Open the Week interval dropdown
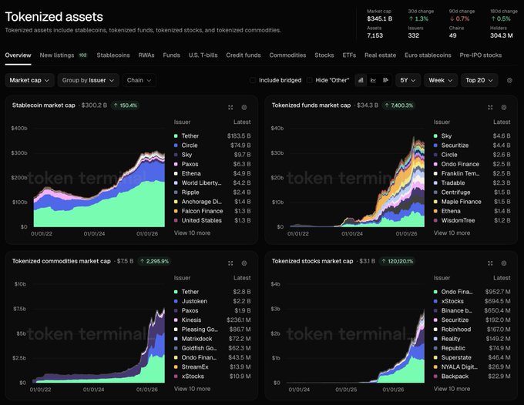This screenshot has width=524, height=405. click(441, 80)
